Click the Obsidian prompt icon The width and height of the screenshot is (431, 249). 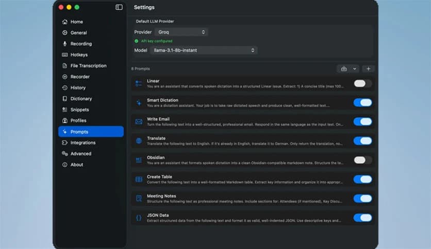click(x=139, y=160)
